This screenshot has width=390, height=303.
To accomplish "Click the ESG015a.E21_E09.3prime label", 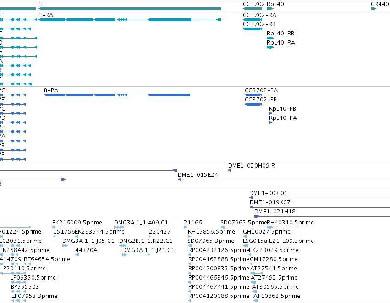I will point(278,241).
